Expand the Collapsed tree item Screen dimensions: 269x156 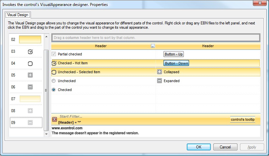click(159, 72)
